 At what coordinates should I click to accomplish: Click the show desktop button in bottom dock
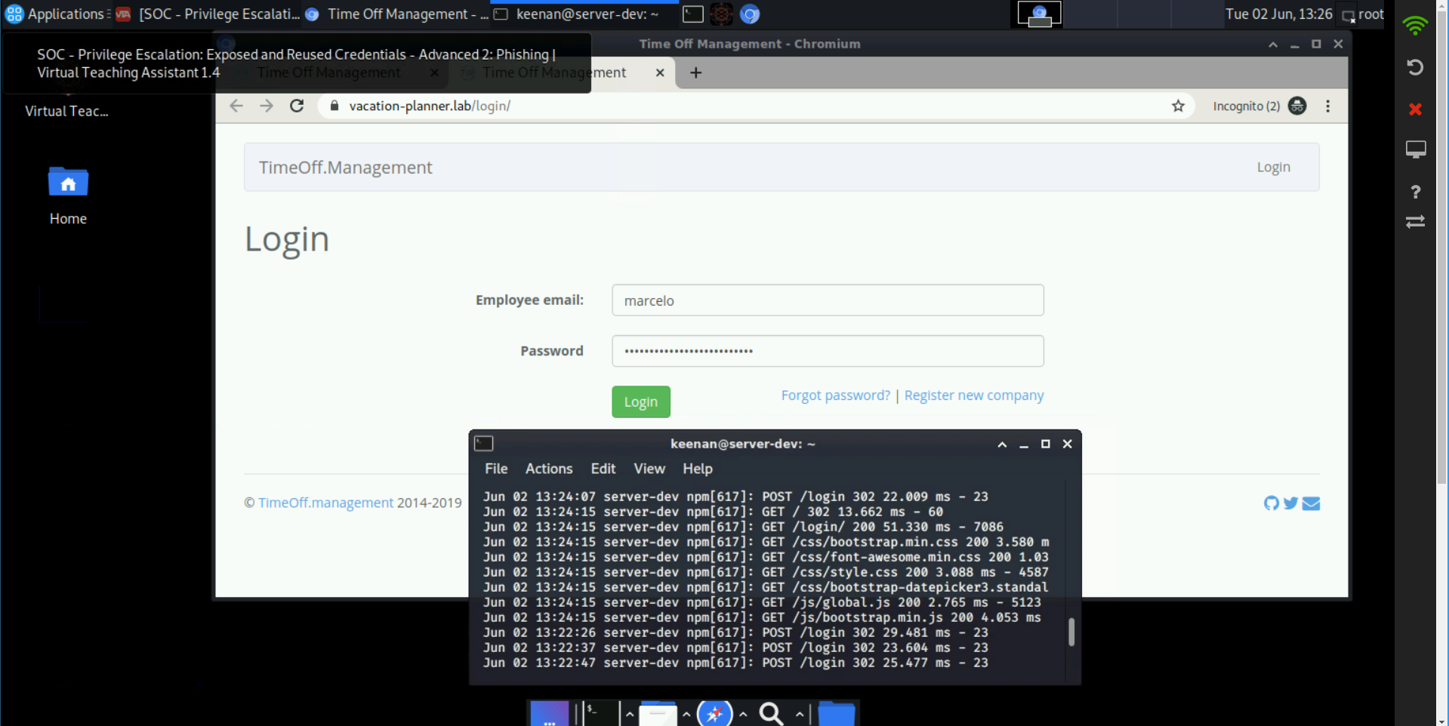(x=549, y=713)
